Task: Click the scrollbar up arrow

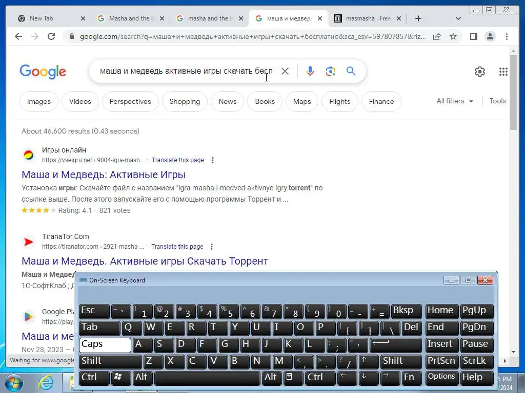Action: coord(513,51)
